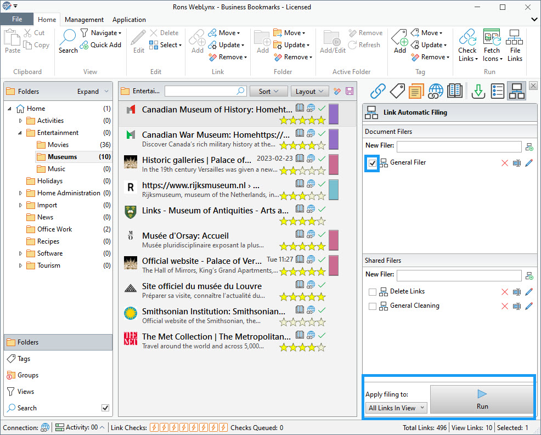The height and width of the screenshot is (435, 541).
Task: Select the Home ribbon tab
Action: (47, 20)
